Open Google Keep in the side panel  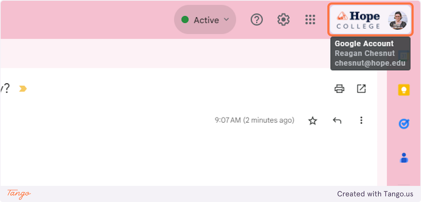point(404,90)
